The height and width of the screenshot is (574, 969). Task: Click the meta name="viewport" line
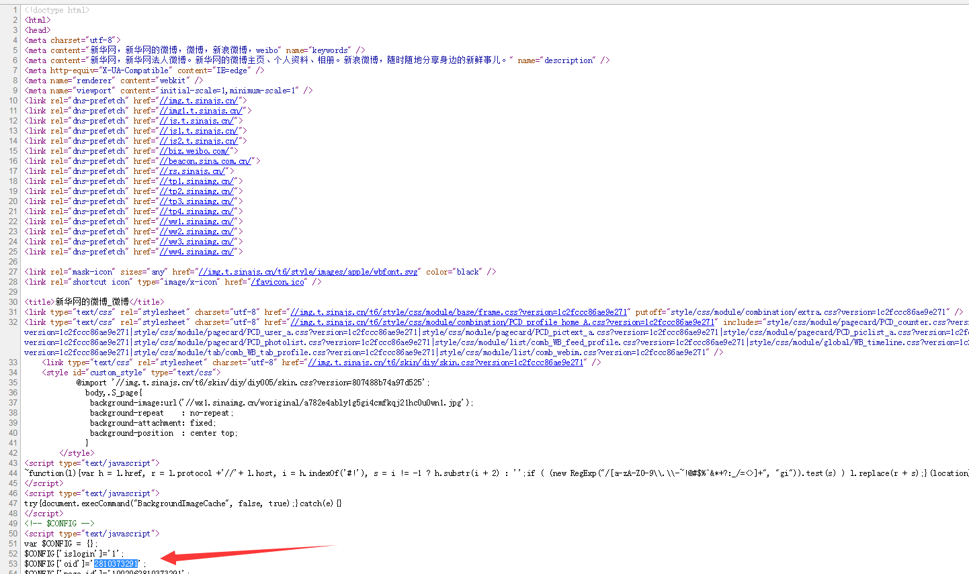[169, 91]
